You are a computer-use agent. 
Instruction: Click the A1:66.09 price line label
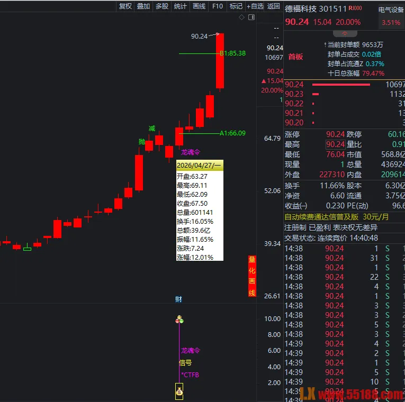[233, 133]
